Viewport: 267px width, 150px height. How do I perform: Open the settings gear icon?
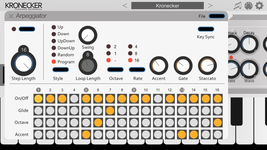click(259, 6)
